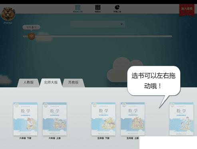Click the progress slider track

98,36
